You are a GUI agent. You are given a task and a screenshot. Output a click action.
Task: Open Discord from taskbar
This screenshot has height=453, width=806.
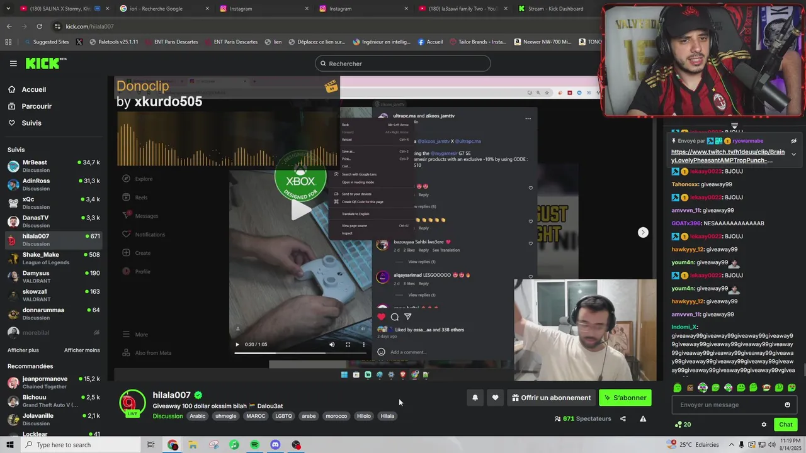[x=275, y=445]
